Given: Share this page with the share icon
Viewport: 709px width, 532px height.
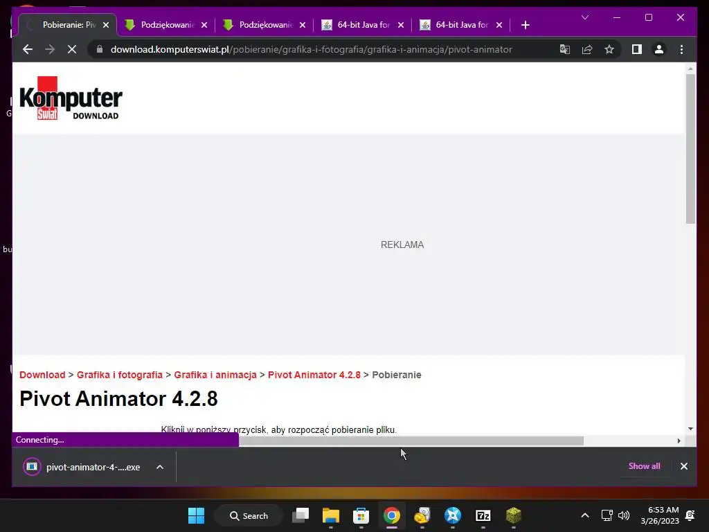Looking at the screenshot, I should tap(587, 49).
